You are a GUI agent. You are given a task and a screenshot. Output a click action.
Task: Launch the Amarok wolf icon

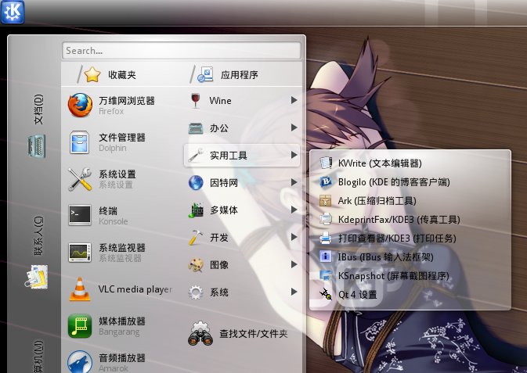80,362
